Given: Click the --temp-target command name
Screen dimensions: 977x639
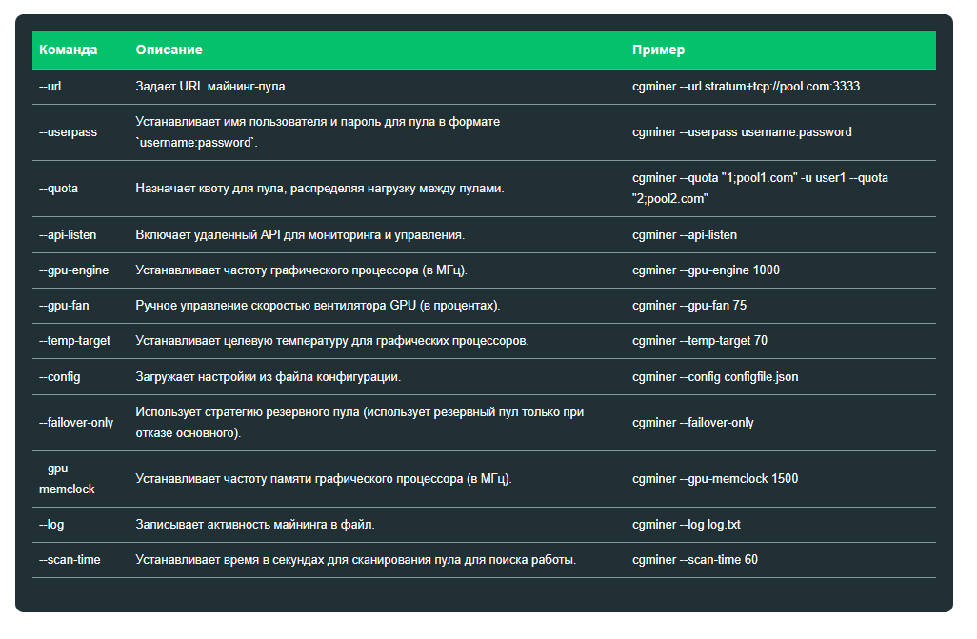Looking at the screenshot, I should click(73, 341).
